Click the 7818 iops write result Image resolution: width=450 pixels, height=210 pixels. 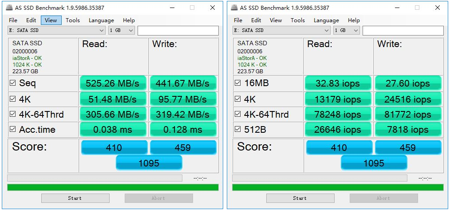(x=408, y=129)
